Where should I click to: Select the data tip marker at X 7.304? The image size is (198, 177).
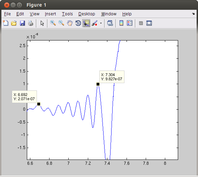[98, 84]
